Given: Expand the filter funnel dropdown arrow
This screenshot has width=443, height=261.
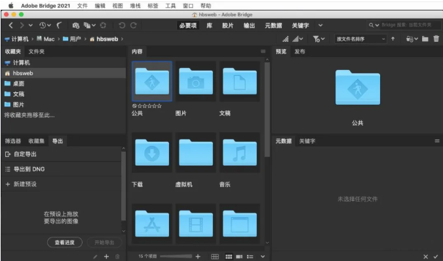Looking at the screenshot, I should (322, 39).
